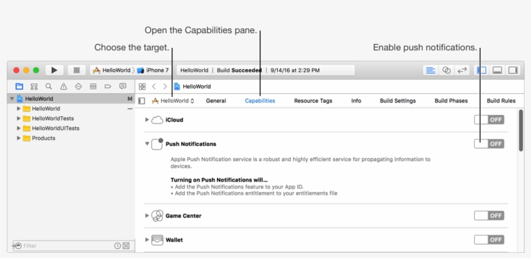Switch to the Info tab
Viewport: 531px width, 258px height.
pyautogui.click(x=356, y=101)
